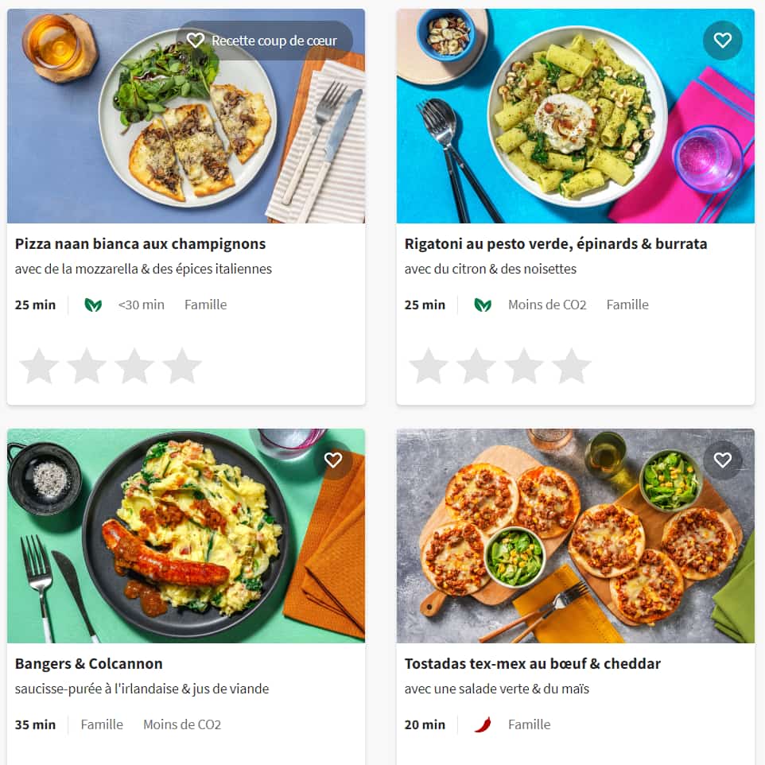The width and height of the screenshot is (765, 765).
Task: Click the heart icon on the Bangers & Colcannon card
Action: point(333,460)
